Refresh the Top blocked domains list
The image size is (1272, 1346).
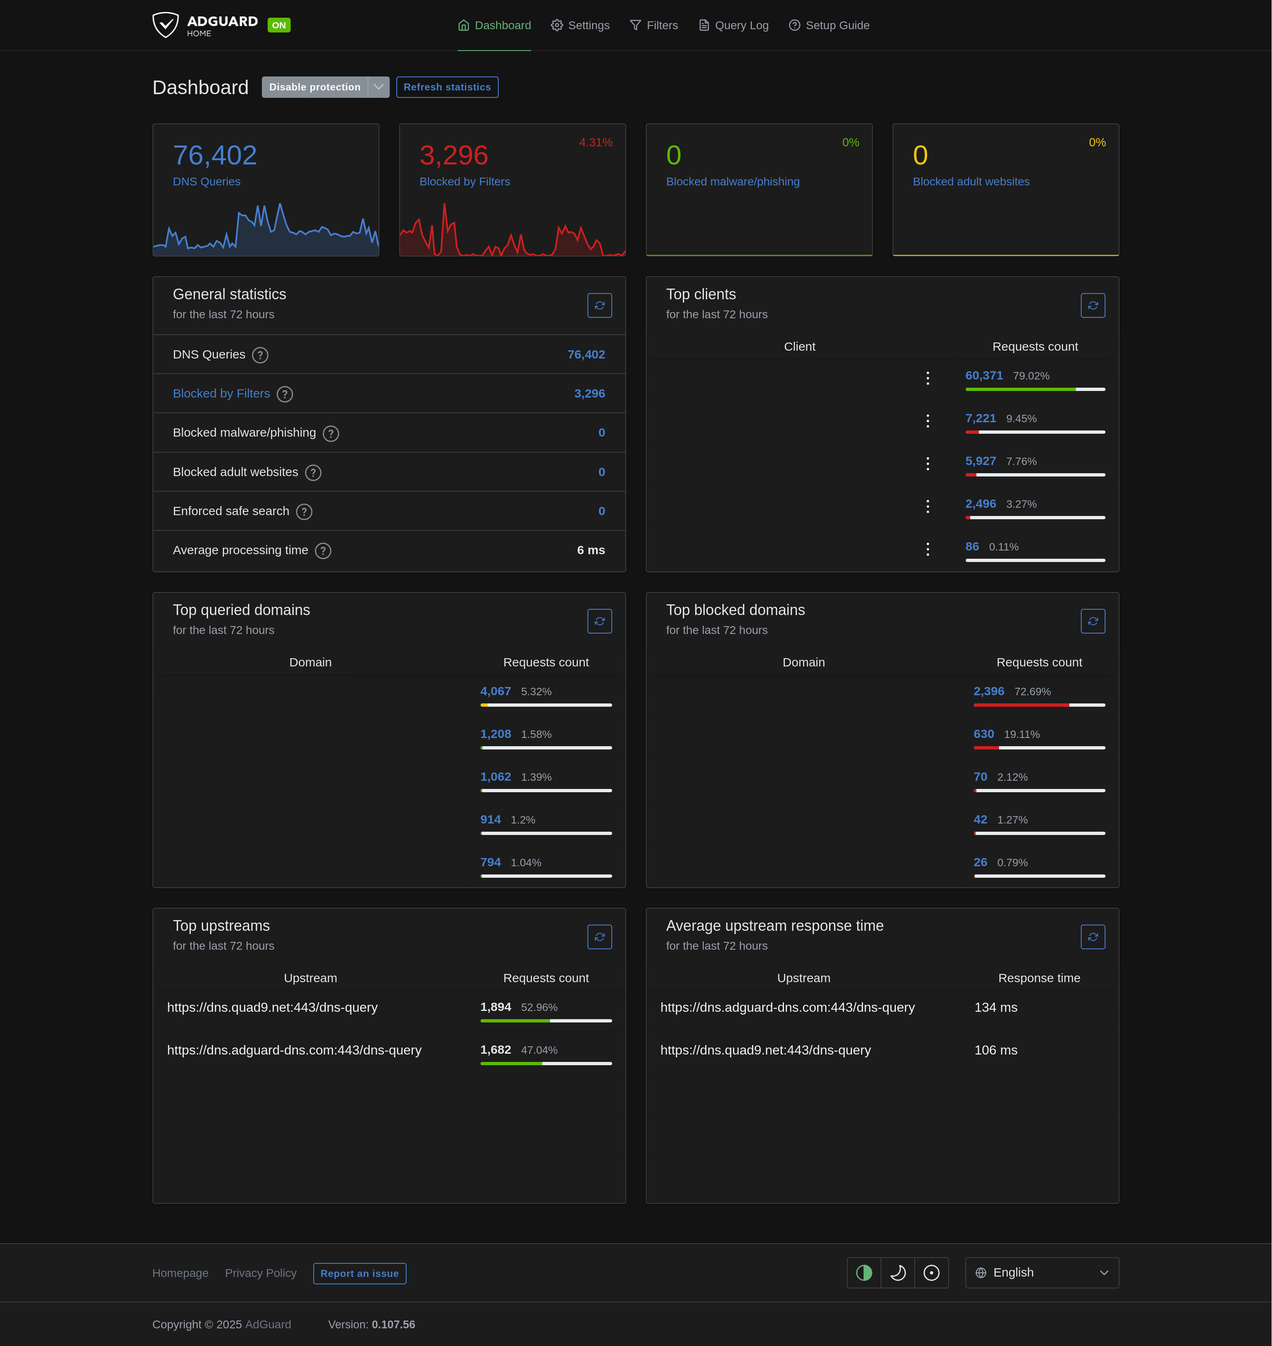point(1092,621)
